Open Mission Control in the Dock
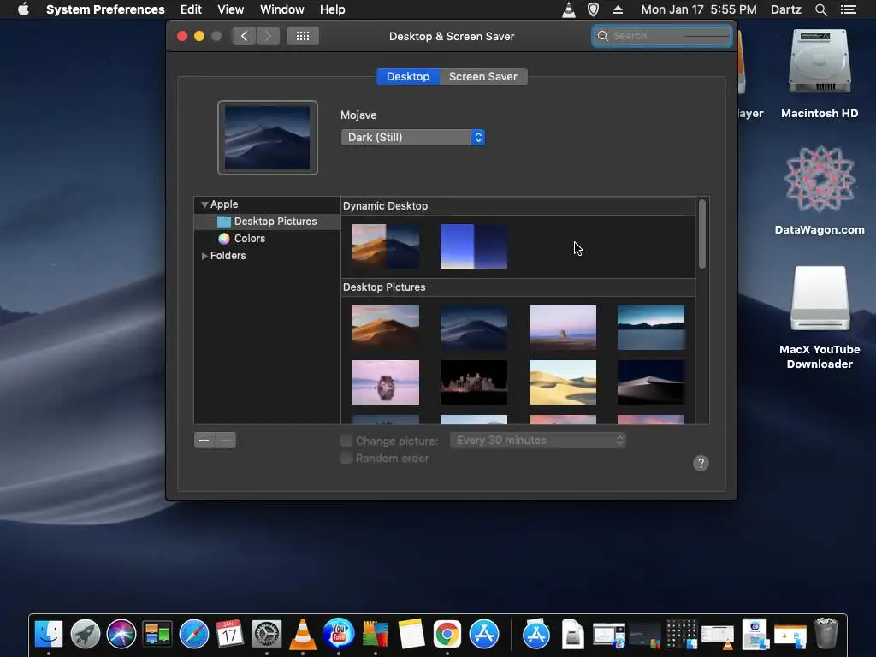Screen dimensions: 876x657 click(x=157, y=634)
